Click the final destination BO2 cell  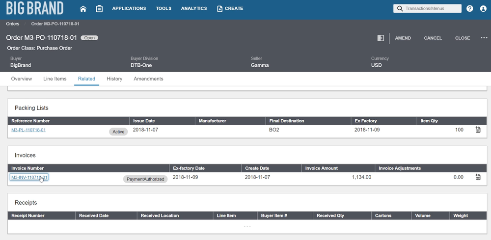pyautogui.click(x=274, y=130)
